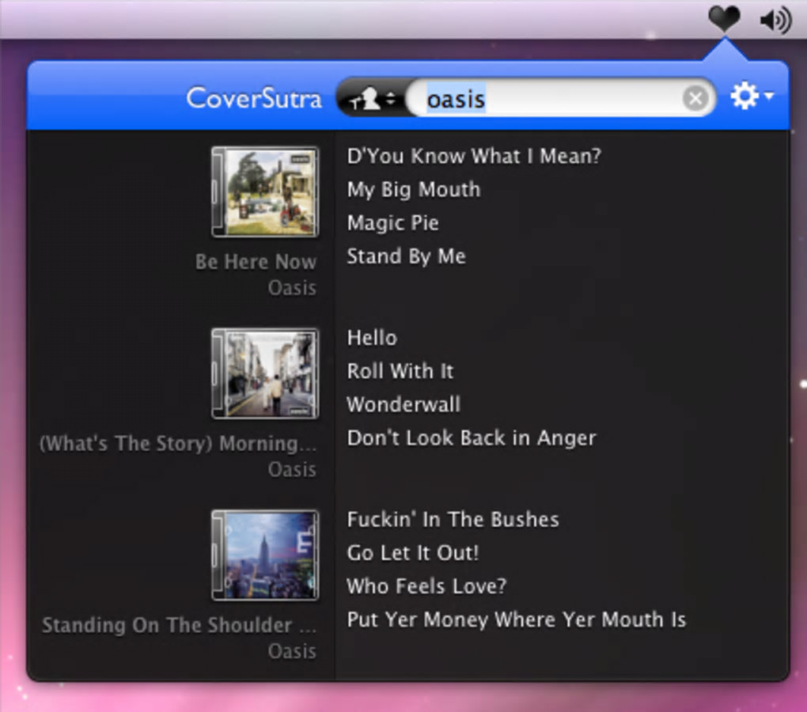807x712 pixels.
Task: Select the Be Here Now album cover
Action: pyautogui.click(x=265, y=192)
